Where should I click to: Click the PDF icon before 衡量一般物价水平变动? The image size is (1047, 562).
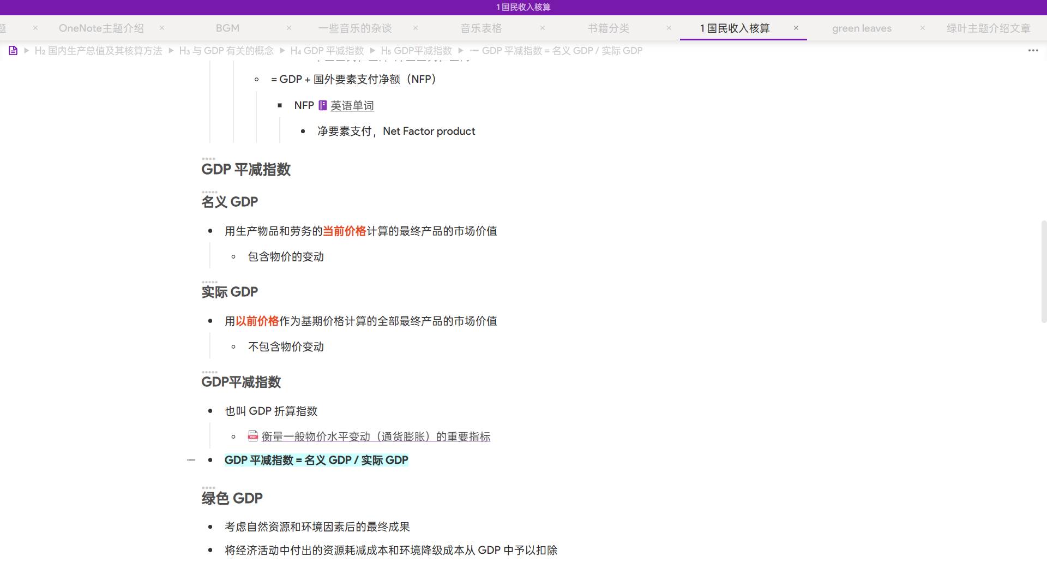[253, 436]
